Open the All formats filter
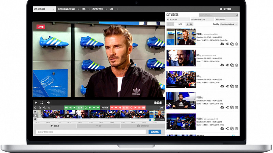This screenshot has height=153, width=273. click(227, 19)
